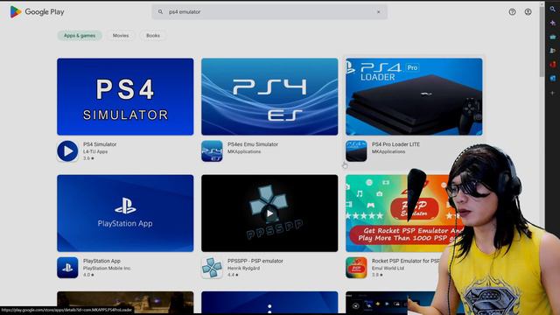The height and width of the screenshot is (315, 560).
Task: Open the account profile icon
Action: (x=528, y=11)
